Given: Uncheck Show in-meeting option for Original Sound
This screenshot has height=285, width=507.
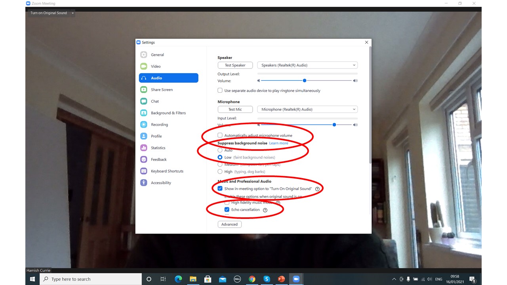Looking at the screenshot, I should [x=220, y=189].
